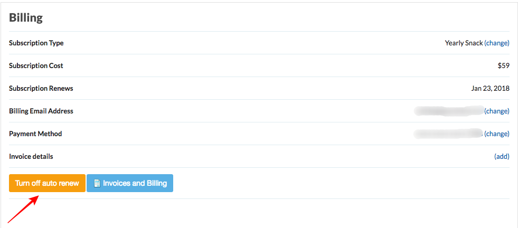Click the blurred billing email value
This screenshot has width=518, height=228.
coord(449,111)
